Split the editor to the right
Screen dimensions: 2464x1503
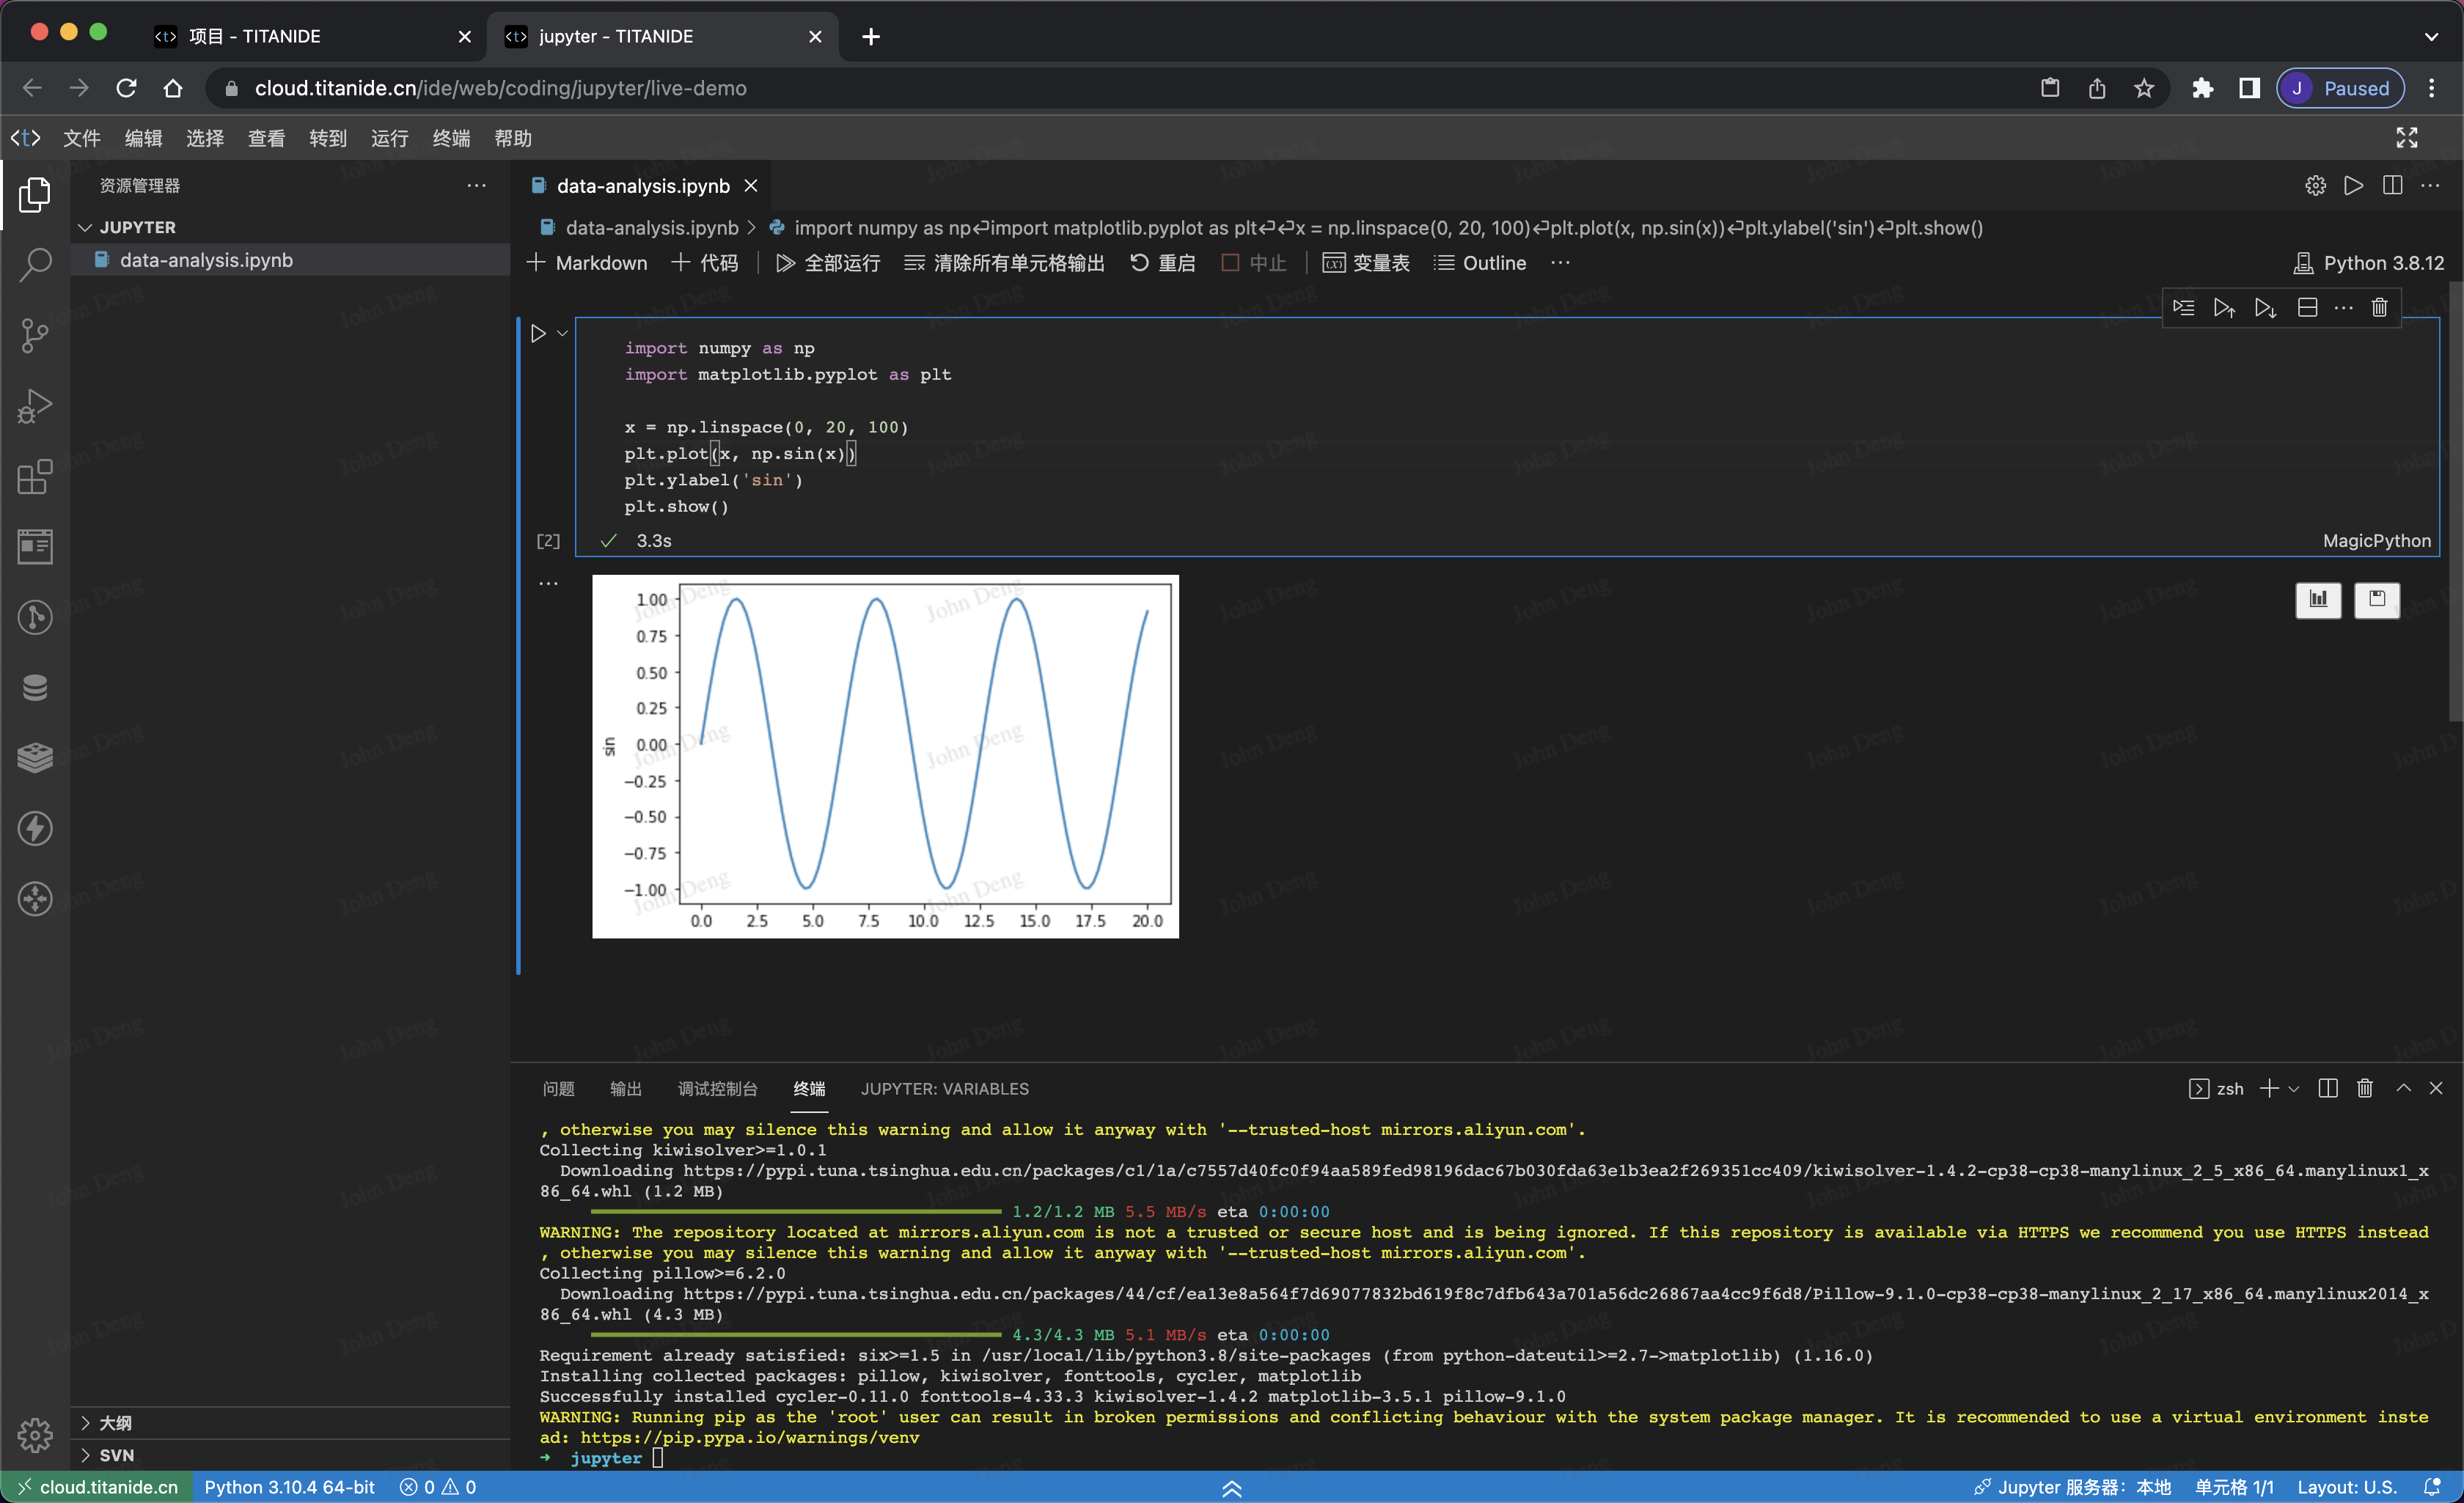point(2392,186)
